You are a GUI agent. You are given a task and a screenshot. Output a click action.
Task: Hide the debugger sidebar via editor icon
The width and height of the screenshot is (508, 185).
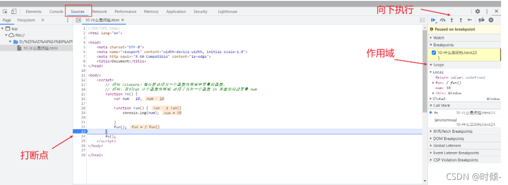coord(422,20)
